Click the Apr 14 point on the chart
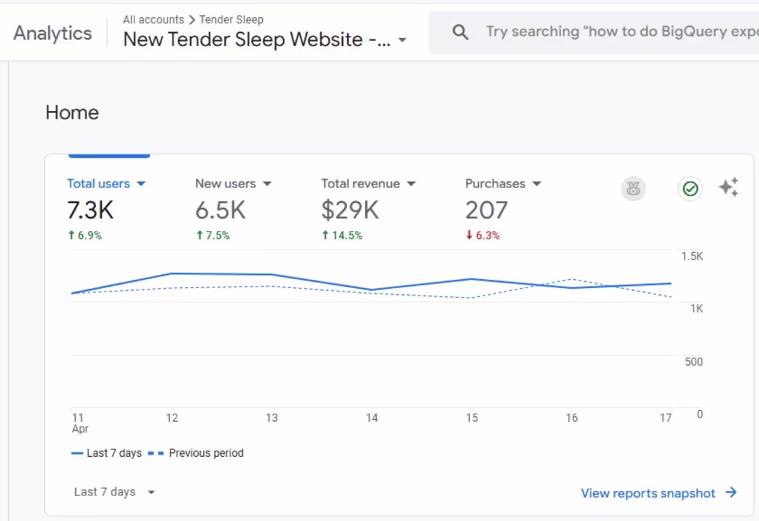Image resolution: width=759 pixels, height=521 pixels. click(372, 290)
